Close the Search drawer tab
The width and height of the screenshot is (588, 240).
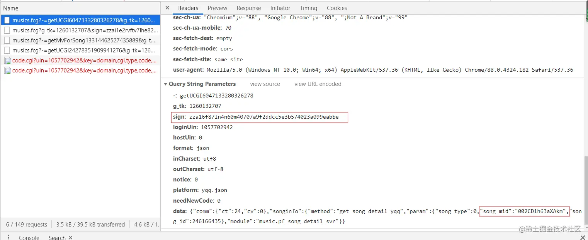pos(70,238)
